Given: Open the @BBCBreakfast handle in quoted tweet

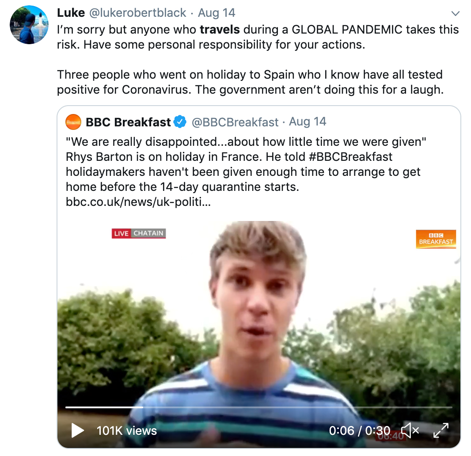Looking at the screenshot, I should pos(235,122).
